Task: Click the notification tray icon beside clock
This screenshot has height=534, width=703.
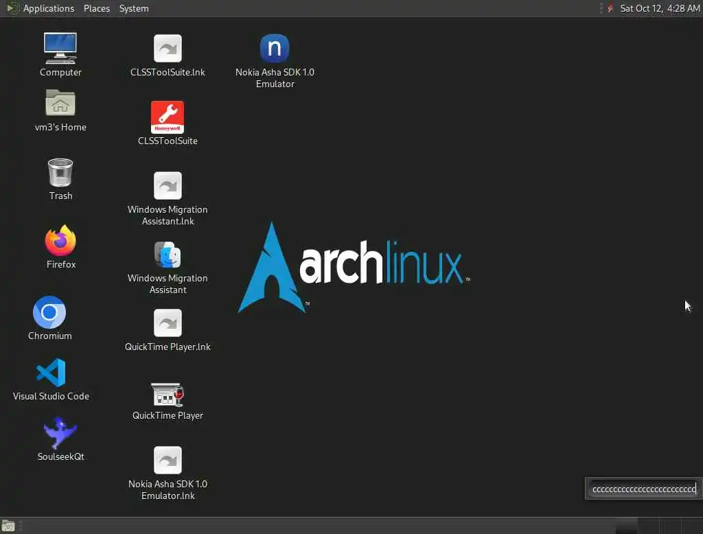Action: [x=610, y=8]
